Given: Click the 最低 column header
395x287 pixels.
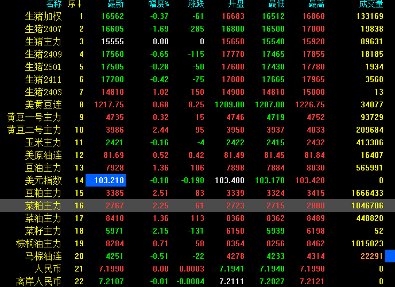Looking at the screenshot, I should pyautogui.click(x=276, y=3).
